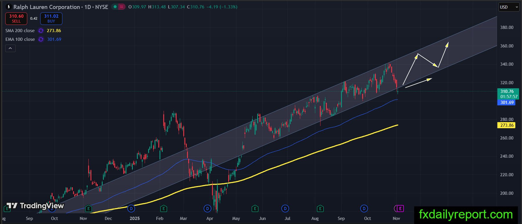Click the 2025 year label on time axis

[135, 219]
